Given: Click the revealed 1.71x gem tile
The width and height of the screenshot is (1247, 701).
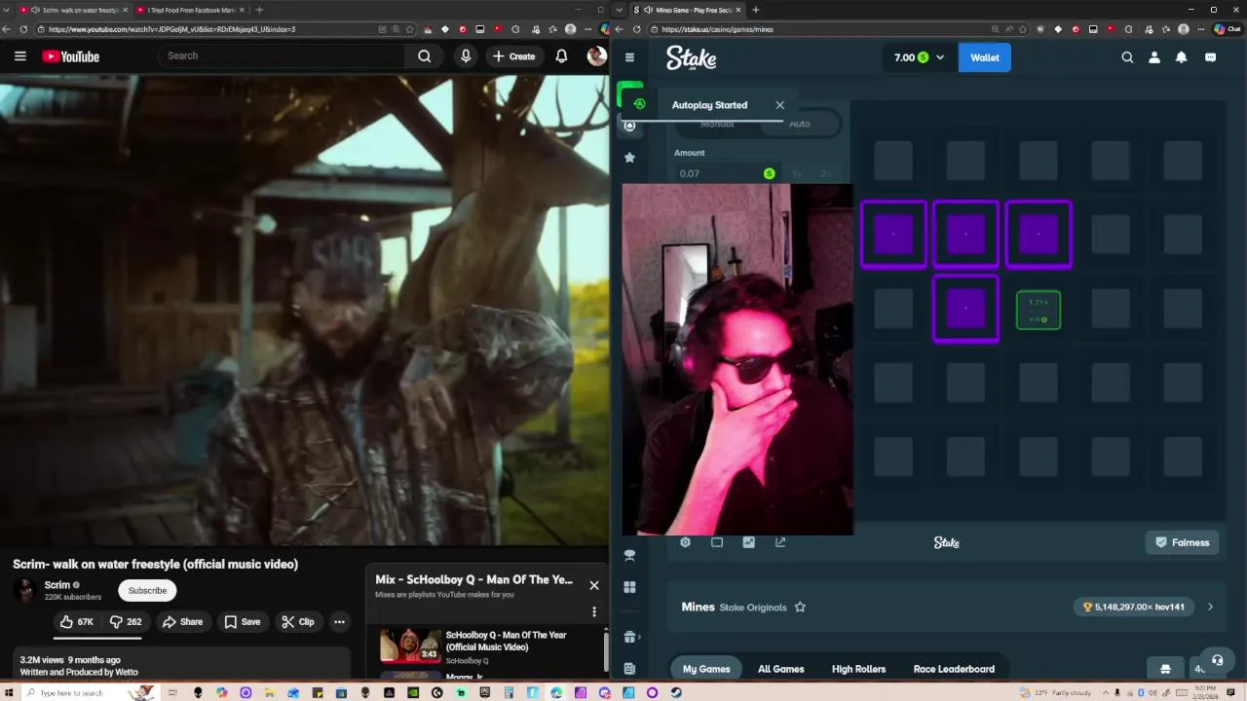Looking at the screenshot, I should coord(1039,310).
